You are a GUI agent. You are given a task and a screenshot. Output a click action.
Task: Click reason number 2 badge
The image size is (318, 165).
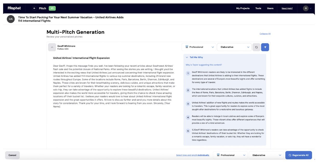188,90
